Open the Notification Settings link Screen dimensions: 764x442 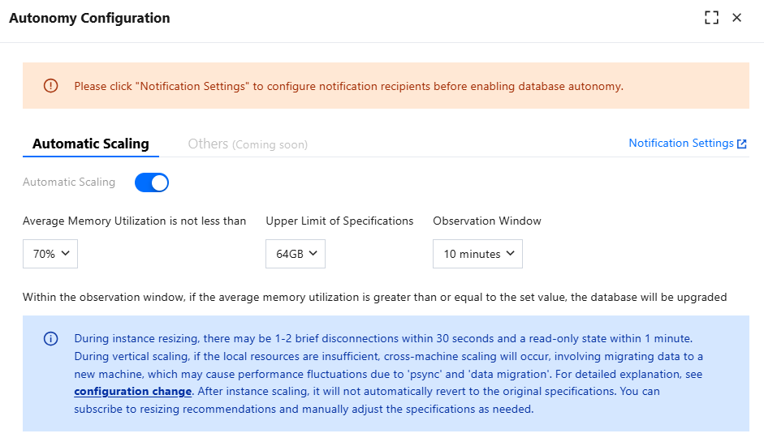(680, 144)
